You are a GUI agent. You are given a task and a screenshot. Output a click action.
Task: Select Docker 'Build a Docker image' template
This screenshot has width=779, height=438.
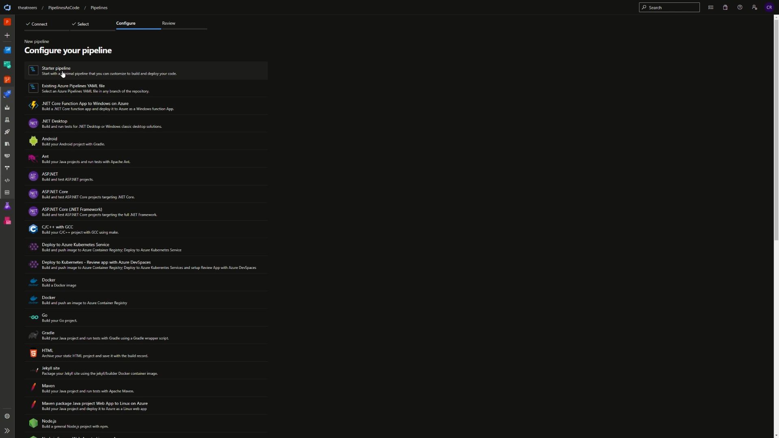pos(146,282)
